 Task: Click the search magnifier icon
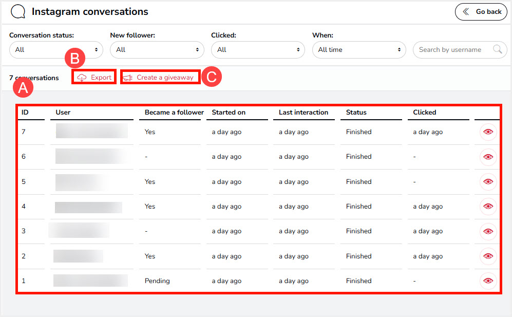pos(497,50)
